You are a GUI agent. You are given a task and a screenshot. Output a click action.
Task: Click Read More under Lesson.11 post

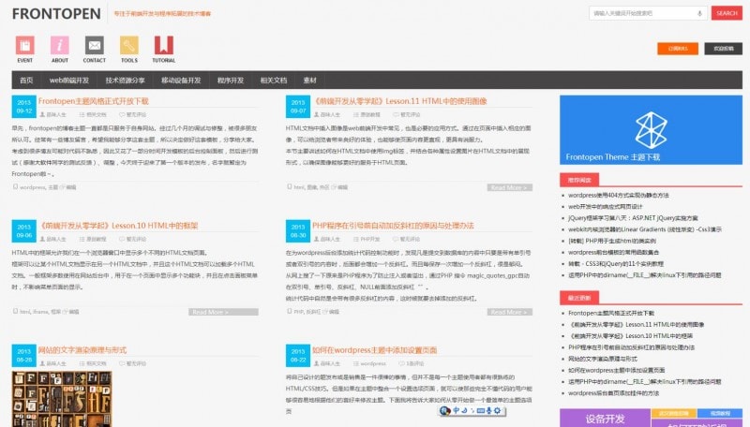pyautogui.click(x=509, y=187)
